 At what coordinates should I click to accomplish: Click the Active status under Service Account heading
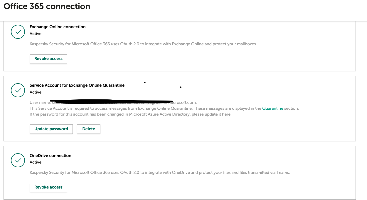click(36, 92)
